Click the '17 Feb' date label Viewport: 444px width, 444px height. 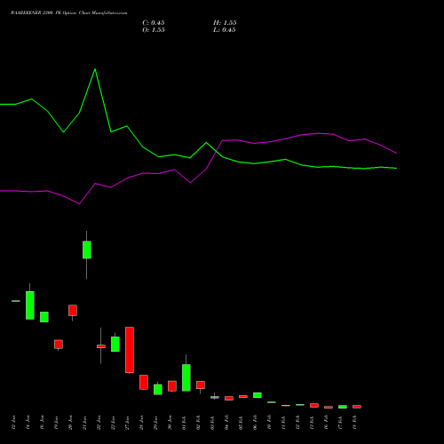pyautogui.click(x=340, y=423)
